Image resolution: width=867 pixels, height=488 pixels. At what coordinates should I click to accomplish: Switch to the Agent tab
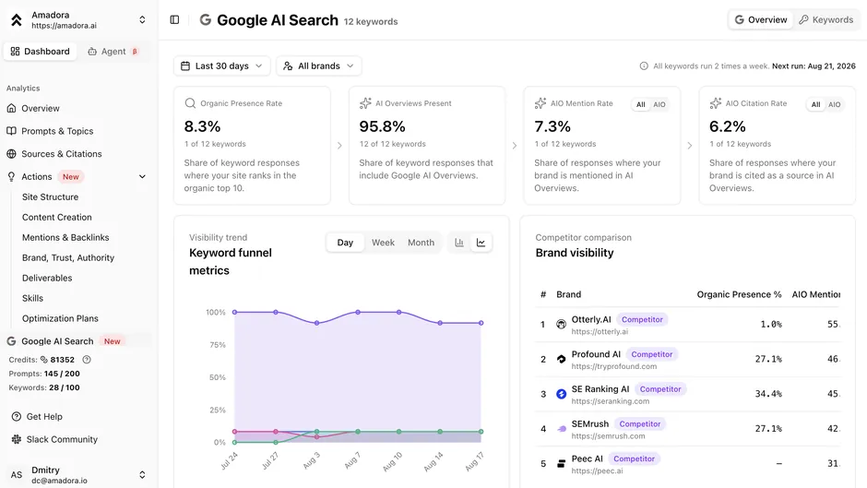tap(113, 52)
